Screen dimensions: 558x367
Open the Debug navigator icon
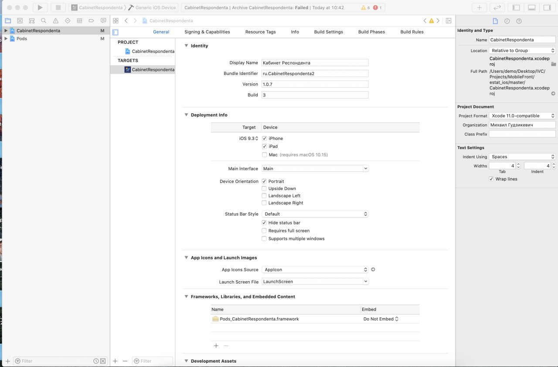[x=79, y=20]
